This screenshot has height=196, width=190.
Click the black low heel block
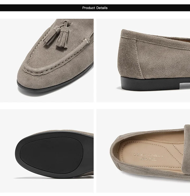[x=150, y=84]
